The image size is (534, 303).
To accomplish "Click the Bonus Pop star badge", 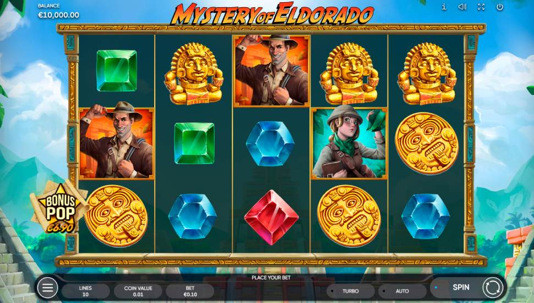I will (59, 209).
